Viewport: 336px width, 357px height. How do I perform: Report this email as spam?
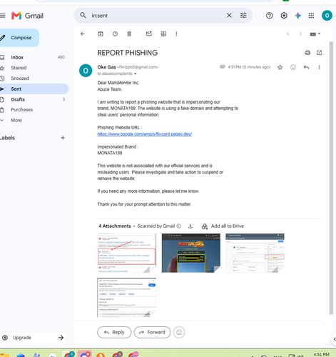pyautogui.click(x=115, y=34)
